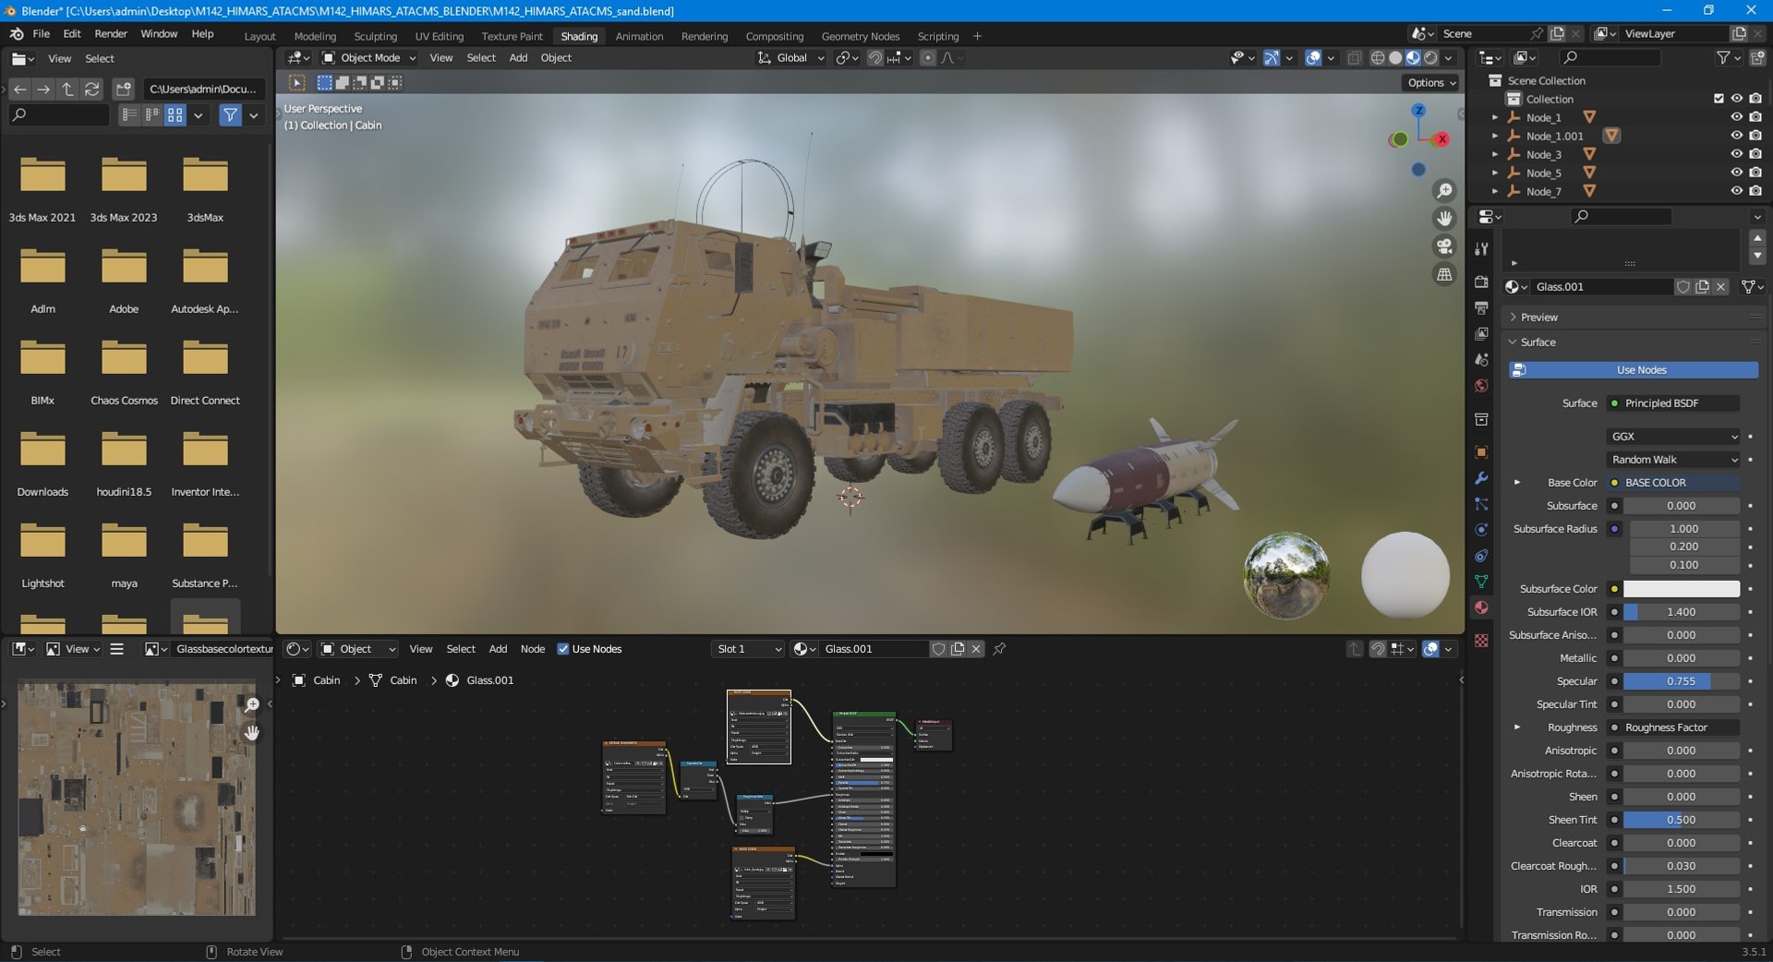
Task: Open the Global transform orientation dropdown
Action: click(x=790, y=57)
